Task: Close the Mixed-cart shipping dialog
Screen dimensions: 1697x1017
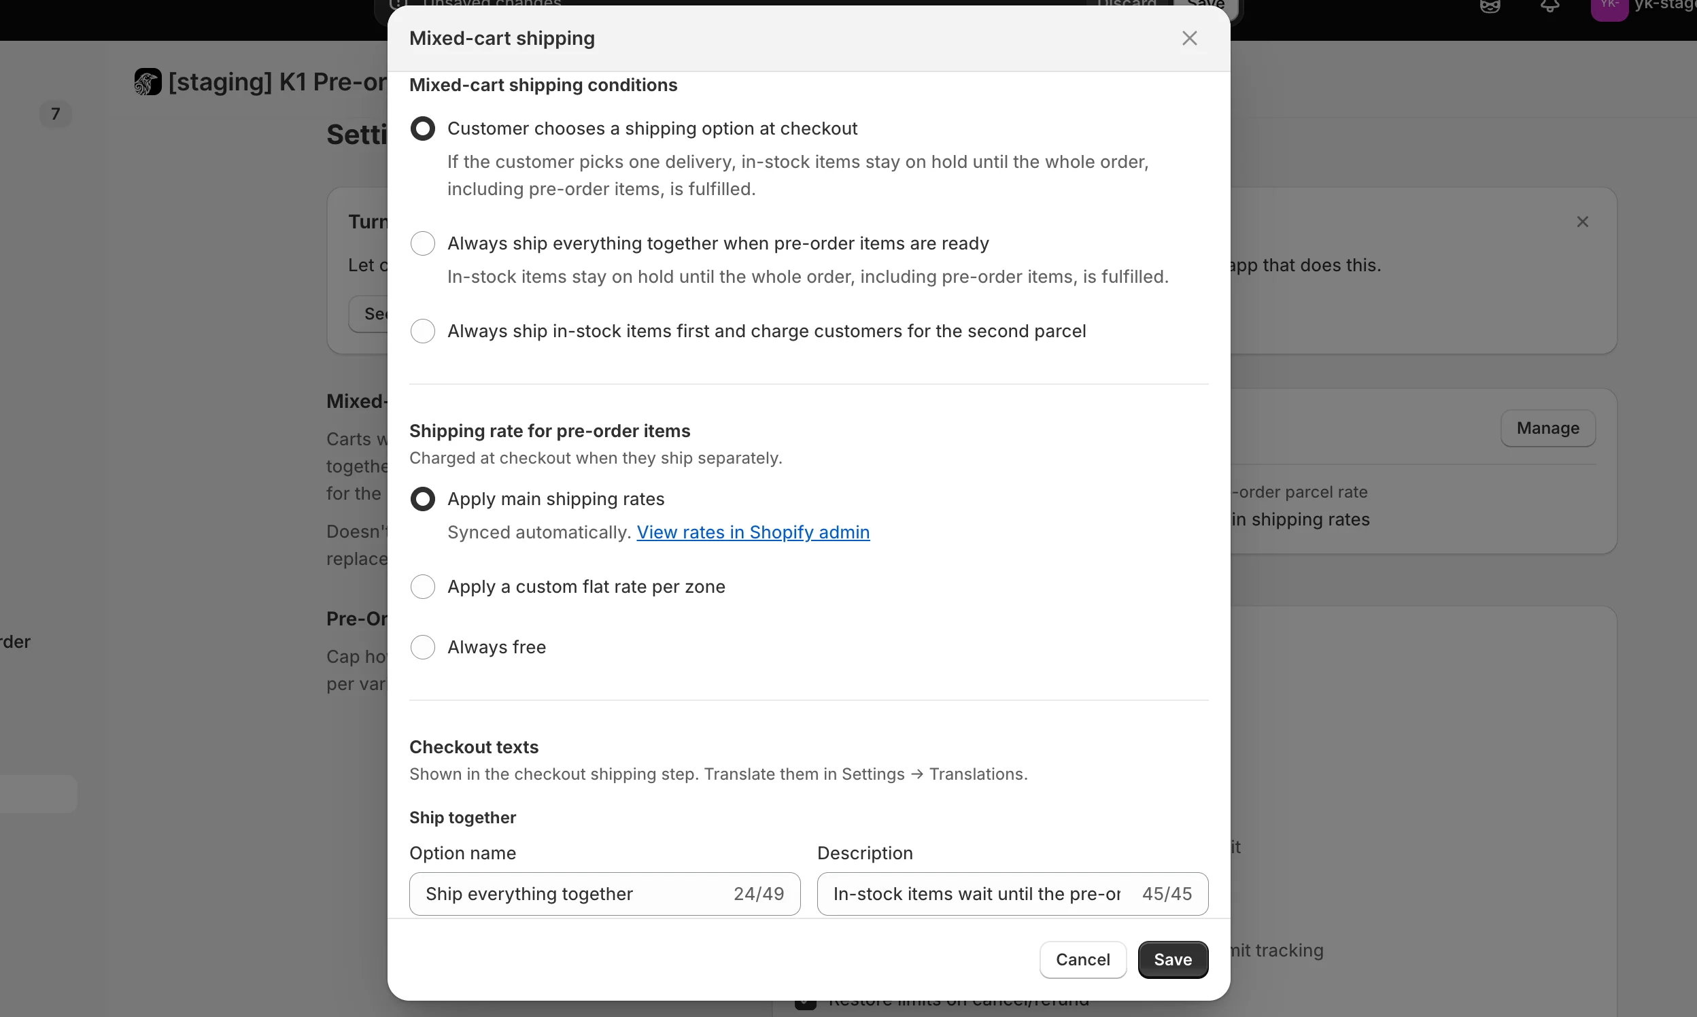Action: [x=1189, y=38]
